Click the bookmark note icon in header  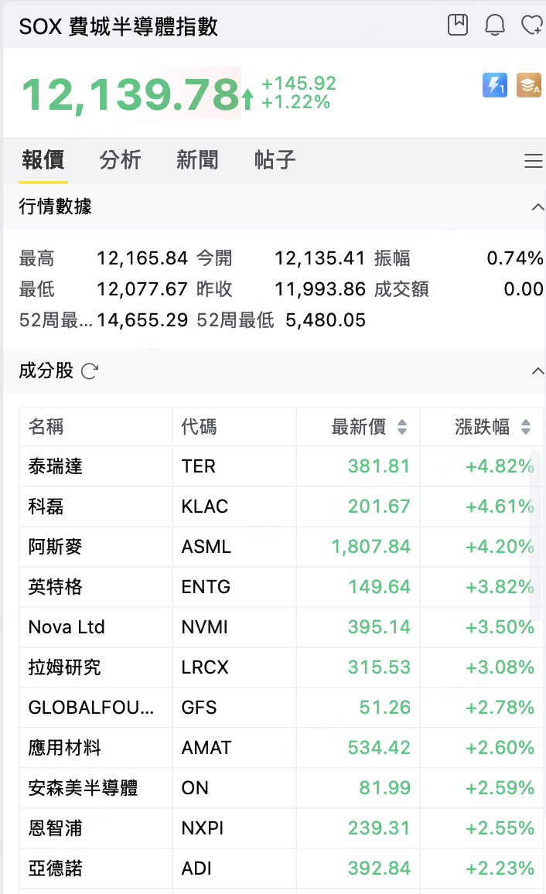pos(458,25)
